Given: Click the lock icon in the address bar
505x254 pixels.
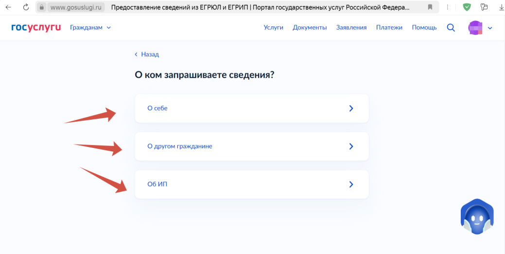Looking at the screenshot, I should tap(41, 8).
